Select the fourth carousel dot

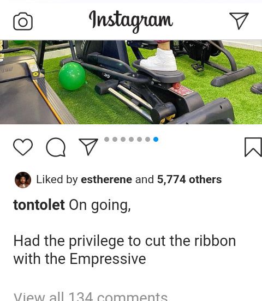132,139
